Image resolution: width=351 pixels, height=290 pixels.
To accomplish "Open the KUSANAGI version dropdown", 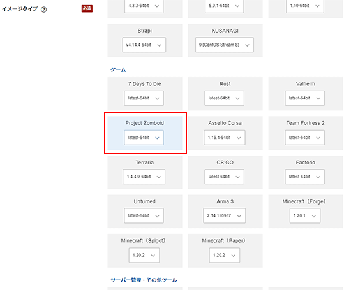I will (225, 45).
